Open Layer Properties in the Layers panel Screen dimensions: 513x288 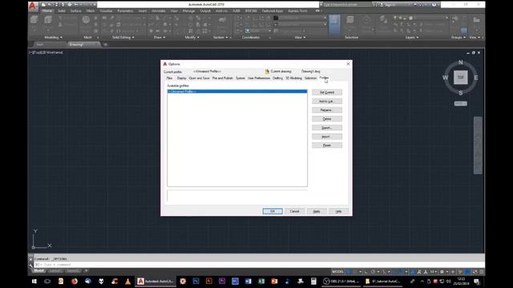pyautogui.click(x=382, y=19)
